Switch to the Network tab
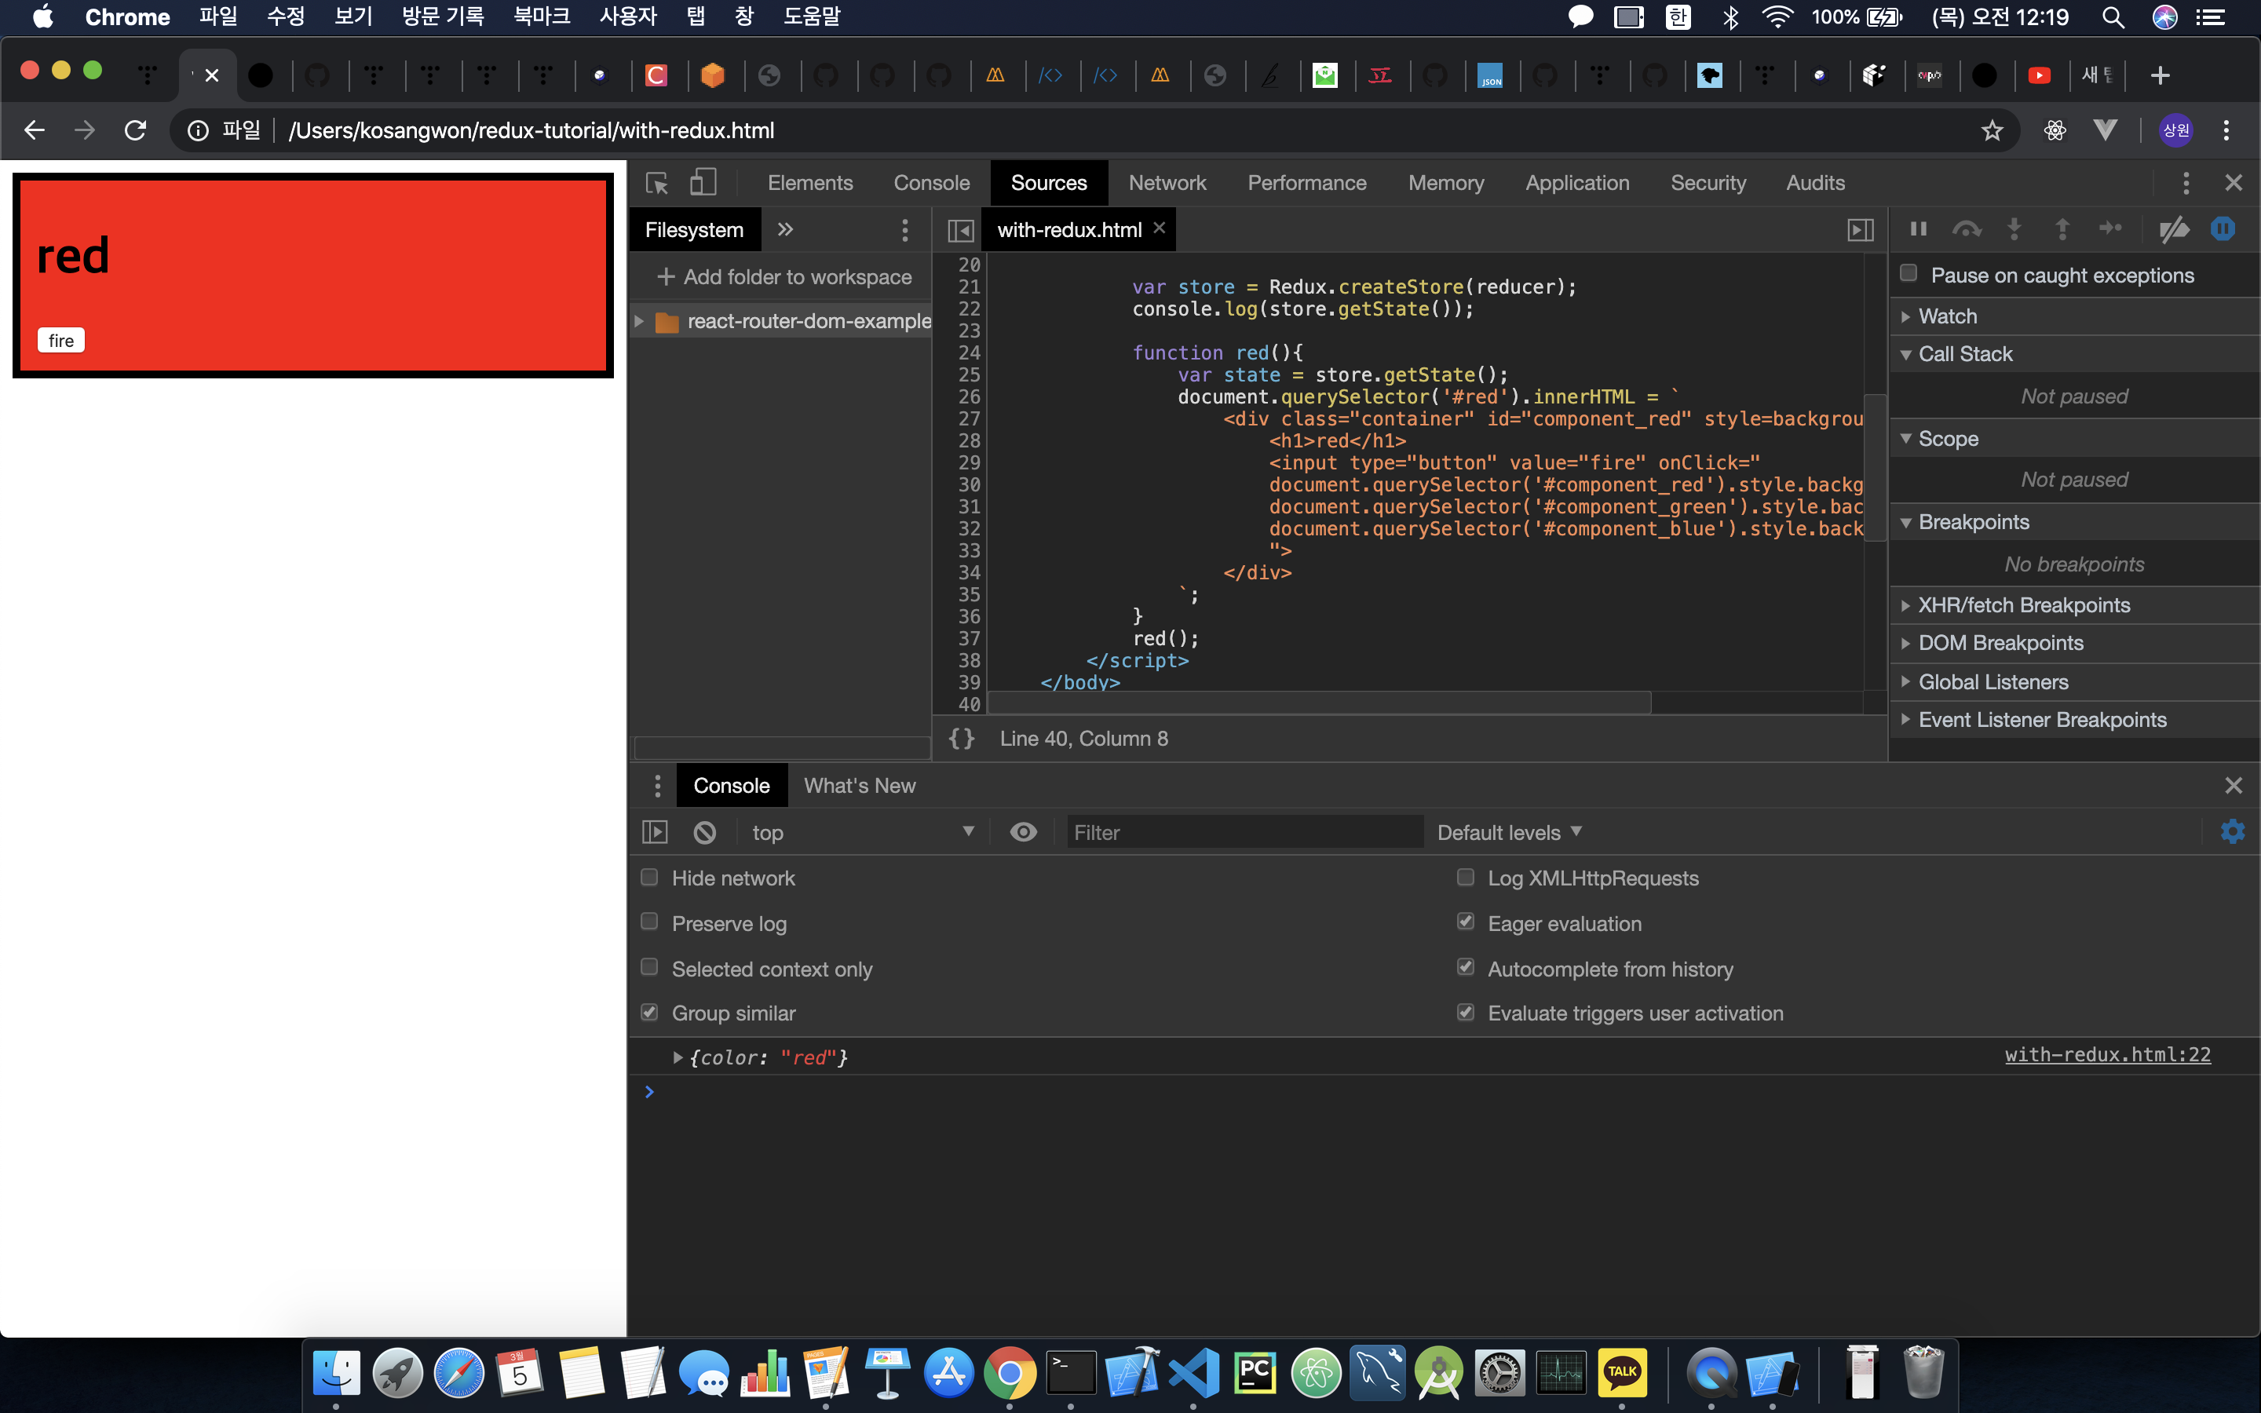Viewport: 2261px width, 1413px height. [x=1167, y=182]
